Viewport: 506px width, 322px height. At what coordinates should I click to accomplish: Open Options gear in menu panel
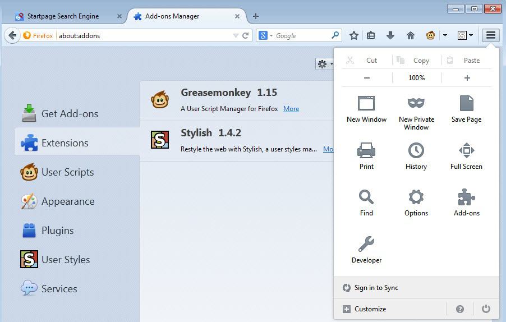tap(416, 203)
